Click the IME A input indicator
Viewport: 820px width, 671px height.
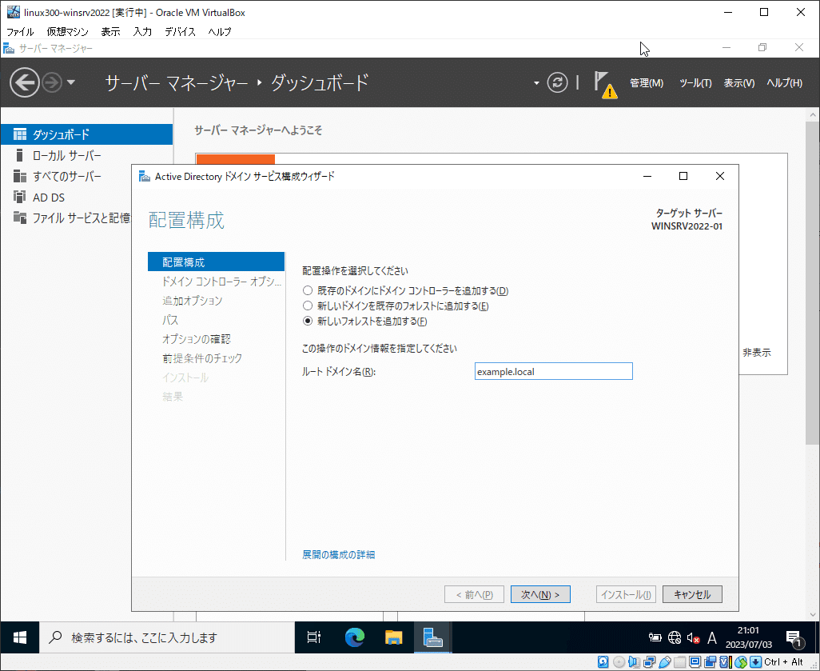coord(712,637)
